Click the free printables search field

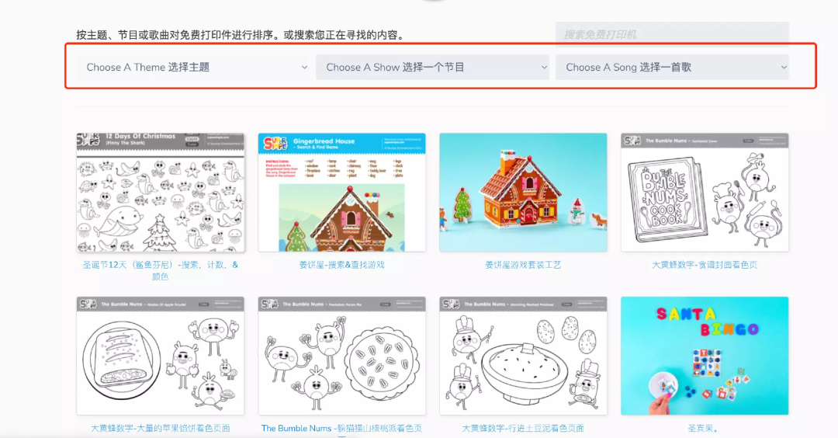(672, 35)
